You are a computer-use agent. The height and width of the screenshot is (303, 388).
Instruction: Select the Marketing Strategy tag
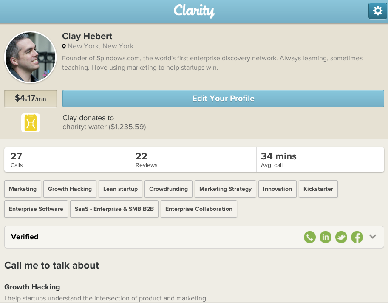click(x=225, y=189)
